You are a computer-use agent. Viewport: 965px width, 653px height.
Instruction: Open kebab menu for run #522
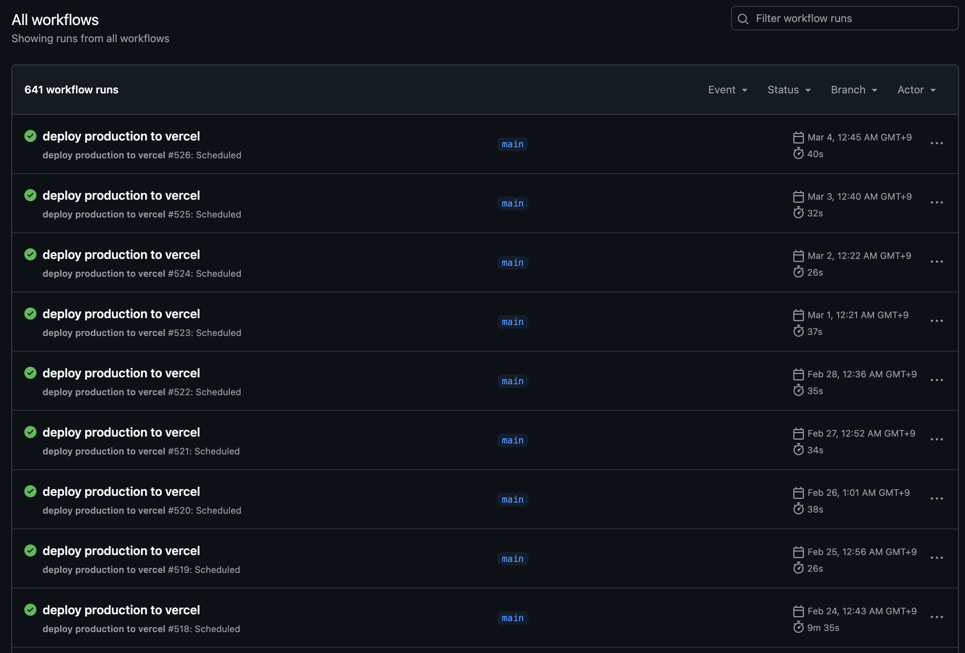pos(937,380)
